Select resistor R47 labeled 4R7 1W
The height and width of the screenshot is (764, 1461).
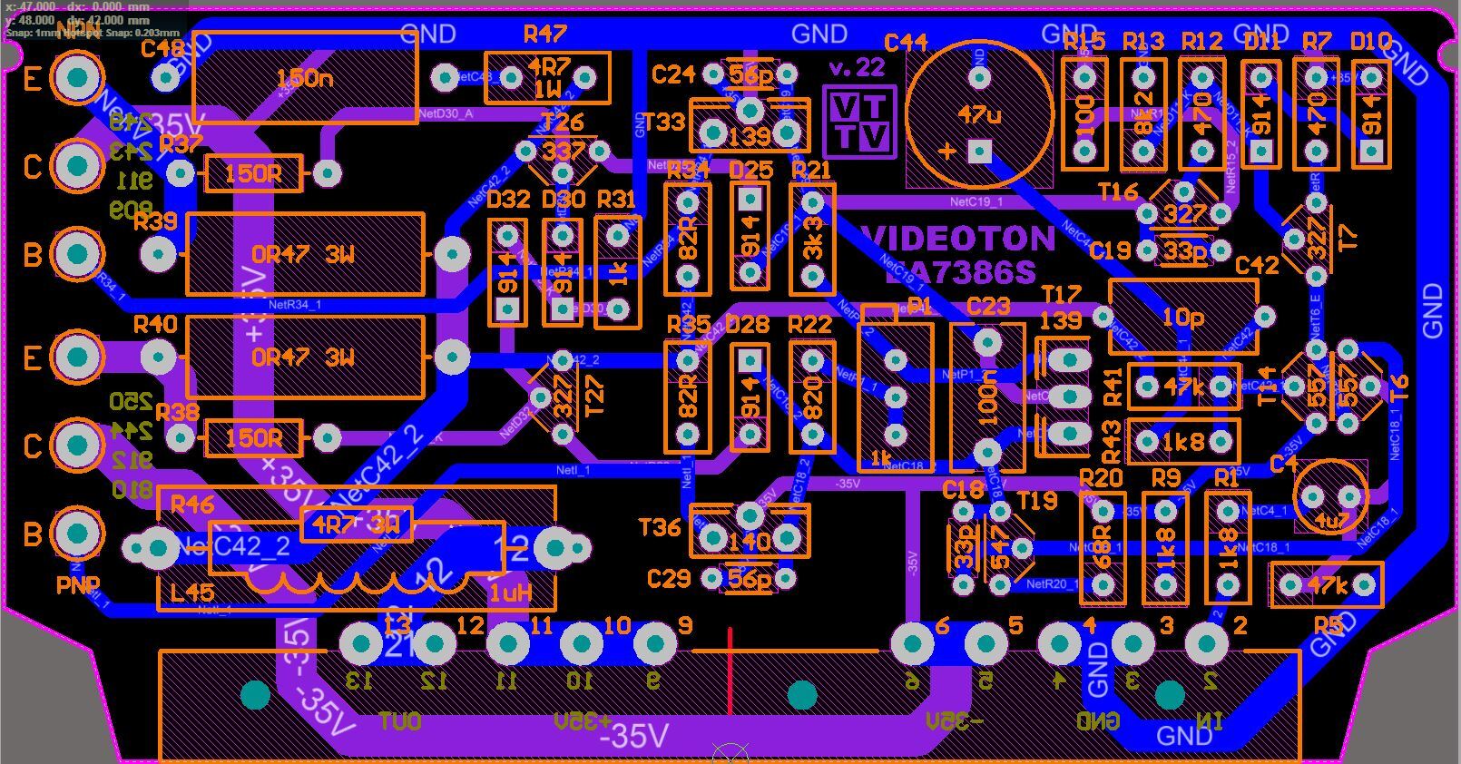[547, 78]
